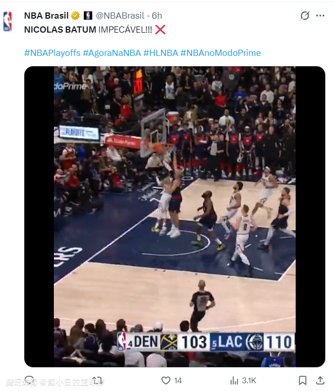334x391 pixels.
Task: Bookmark this post
Action: point(302,381)
